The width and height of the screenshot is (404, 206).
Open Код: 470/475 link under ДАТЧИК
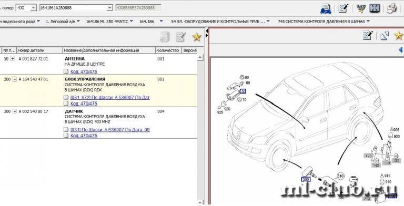(x=84, y=136)
